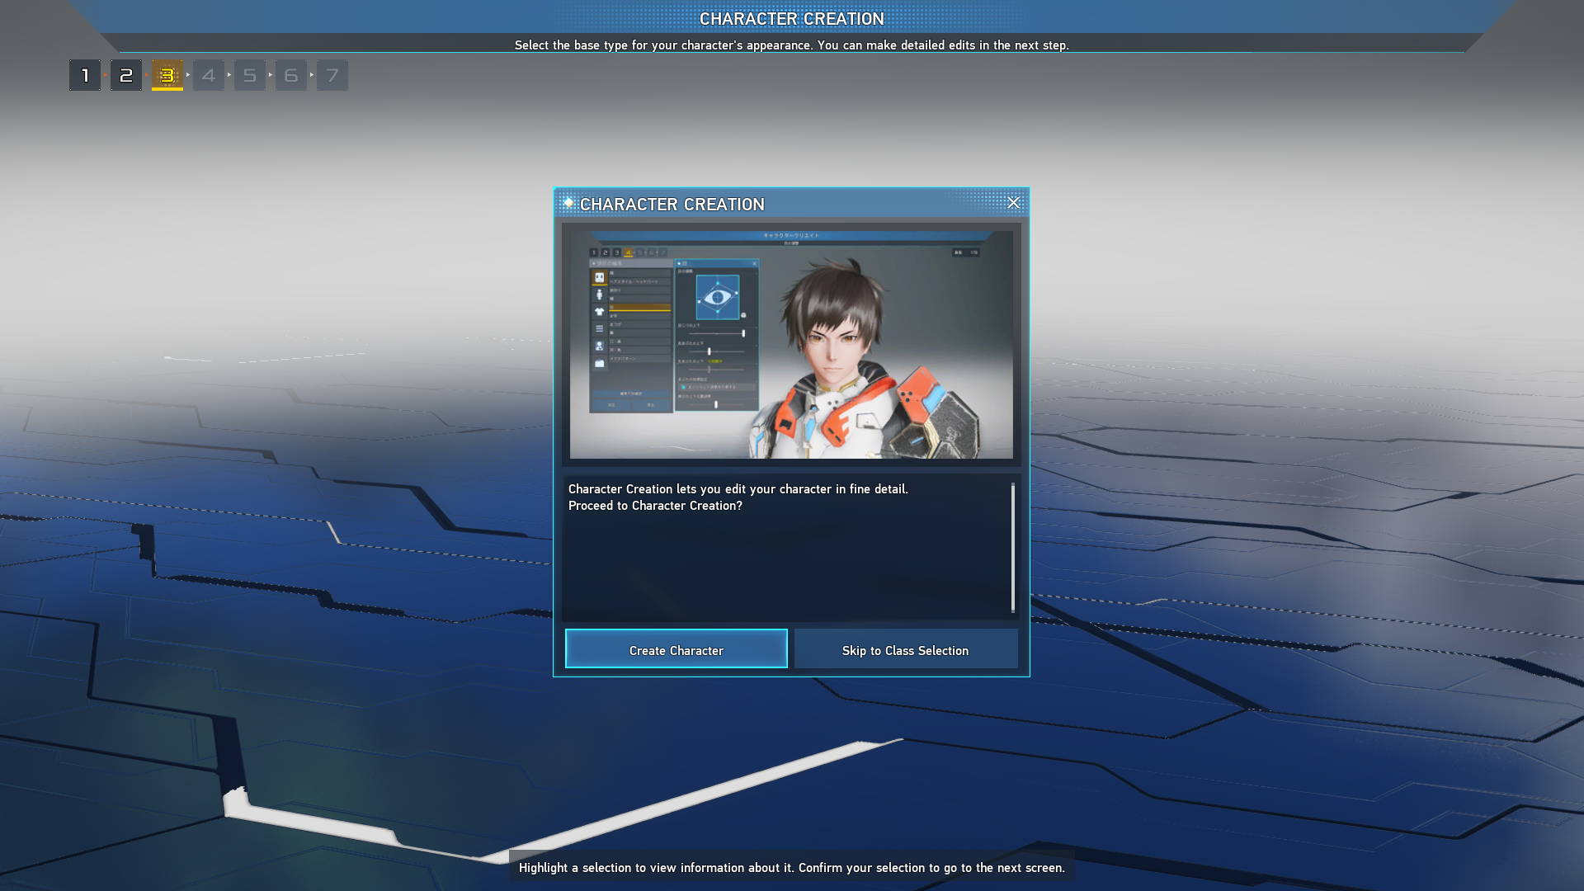The image size is (1584, 891).
Task: Select the body proportions category icon
Action: [x=600, y=293]
